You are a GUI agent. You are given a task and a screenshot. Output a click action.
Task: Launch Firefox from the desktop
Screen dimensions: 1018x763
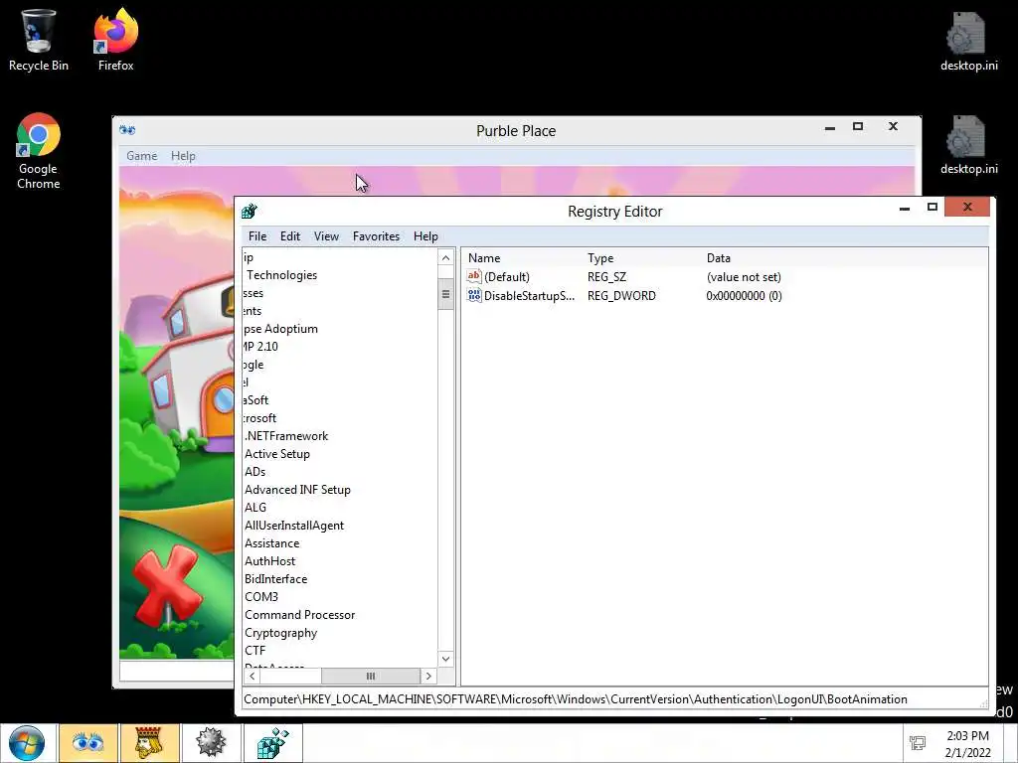pos(115,39)
